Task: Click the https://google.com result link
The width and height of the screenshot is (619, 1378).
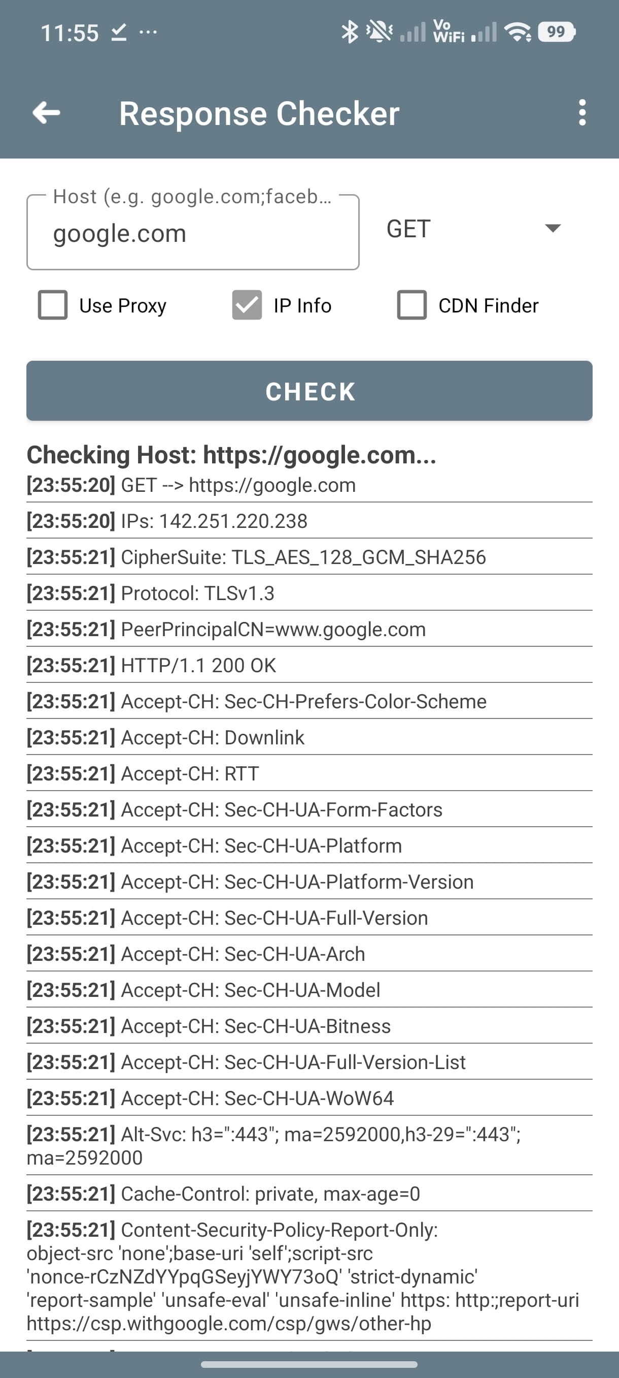Action: tap(273, 486)
